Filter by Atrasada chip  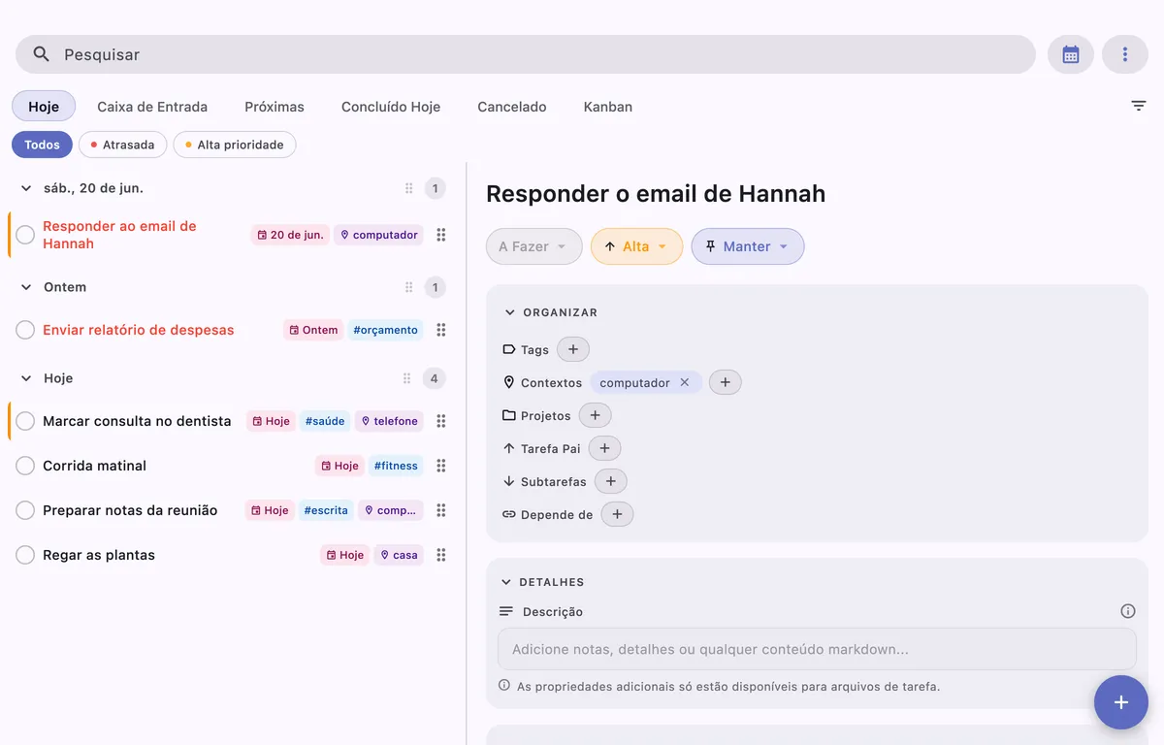click(x=122, y=145)
